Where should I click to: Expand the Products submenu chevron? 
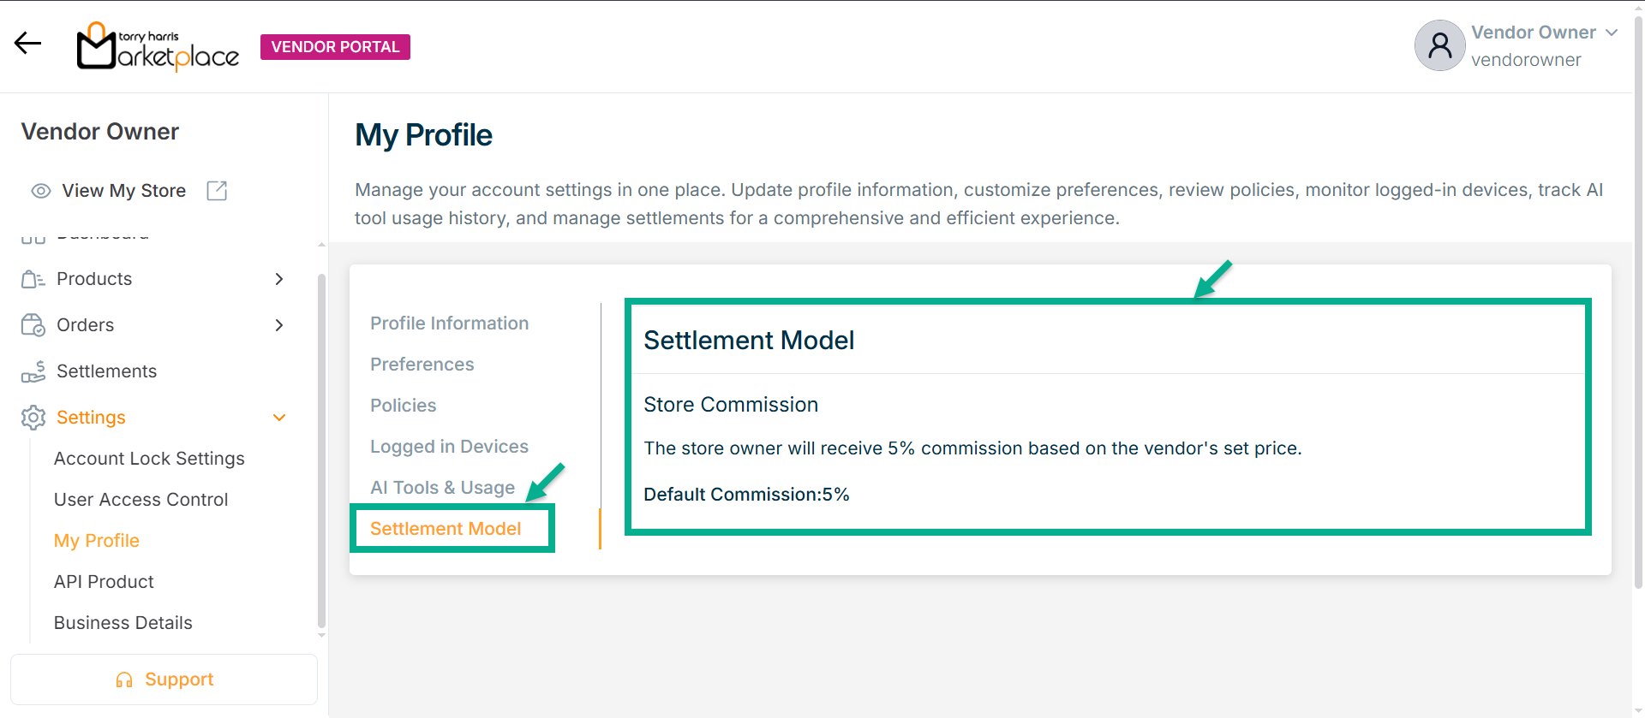[x=278, y=279]
